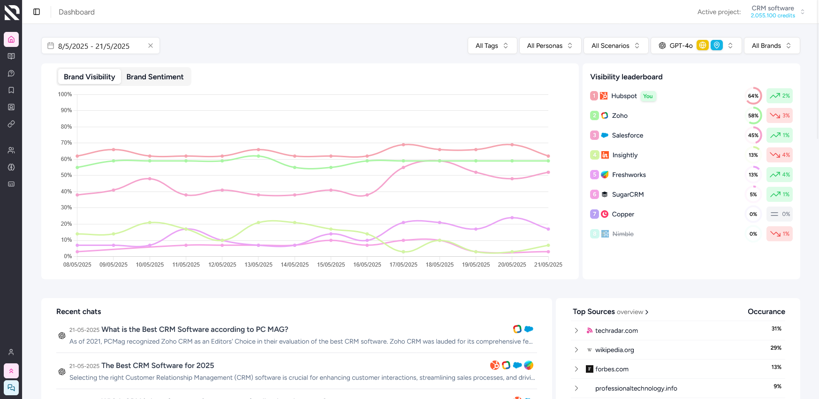819x399 pixels.
Task: Open the All Personas dropdown
Action: [x=550, y=46]
